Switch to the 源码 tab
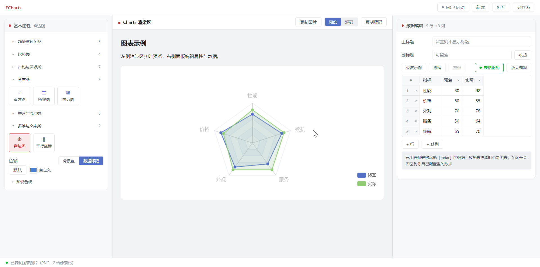The width and height of the screenshot is (540, 267). [349, 22]
